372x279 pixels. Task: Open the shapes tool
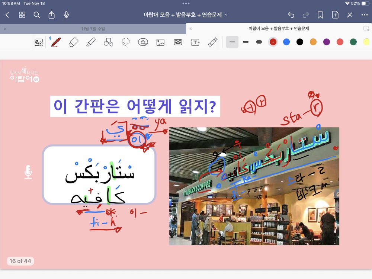click(108, 42)
